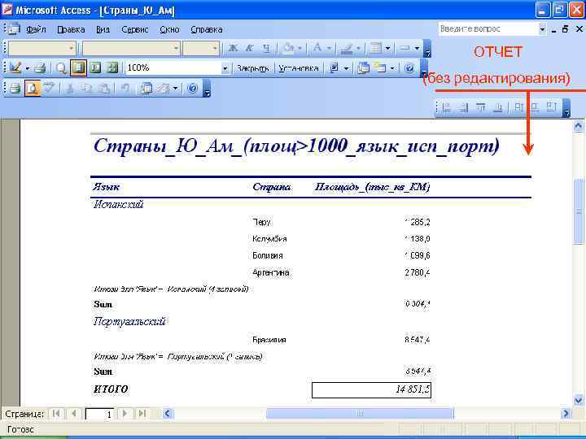The height and width of the screenshot is (439, 586).
Task: Open the Font name combo box
Action: 130,48
